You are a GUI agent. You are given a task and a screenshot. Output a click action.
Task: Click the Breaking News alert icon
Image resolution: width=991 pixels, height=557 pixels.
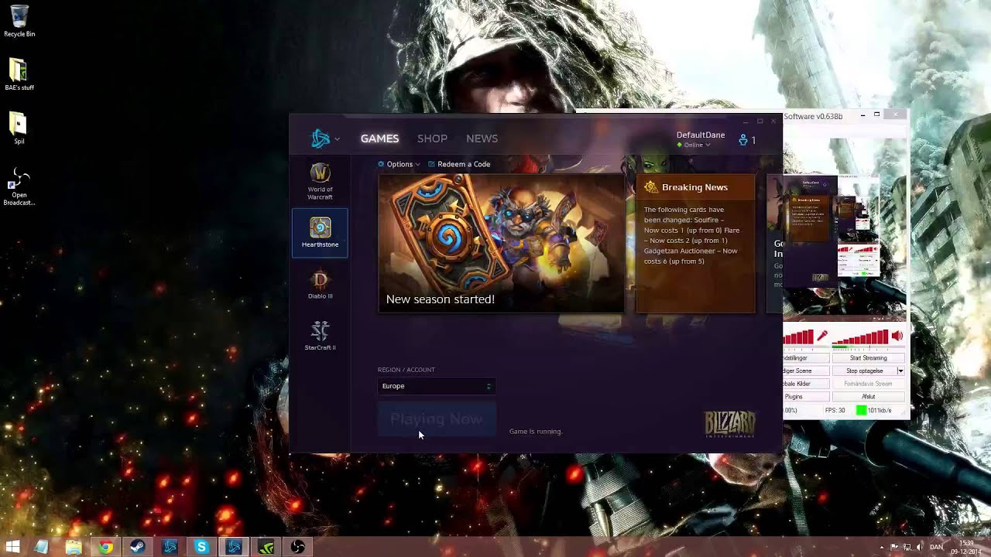click(650, 187)
